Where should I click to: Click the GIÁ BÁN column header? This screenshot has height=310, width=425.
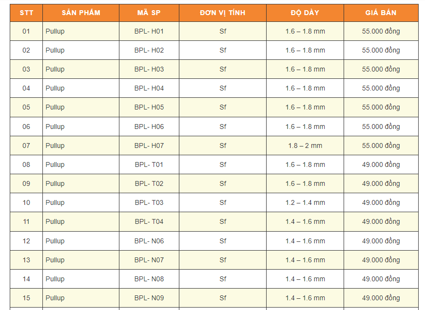coord(381,13)
